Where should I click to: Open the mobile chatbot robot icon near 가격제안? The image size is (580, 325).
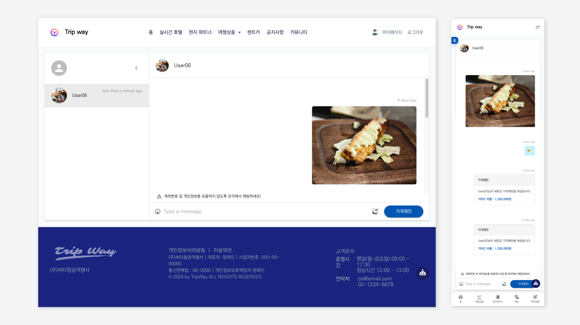tap(535, 283)
